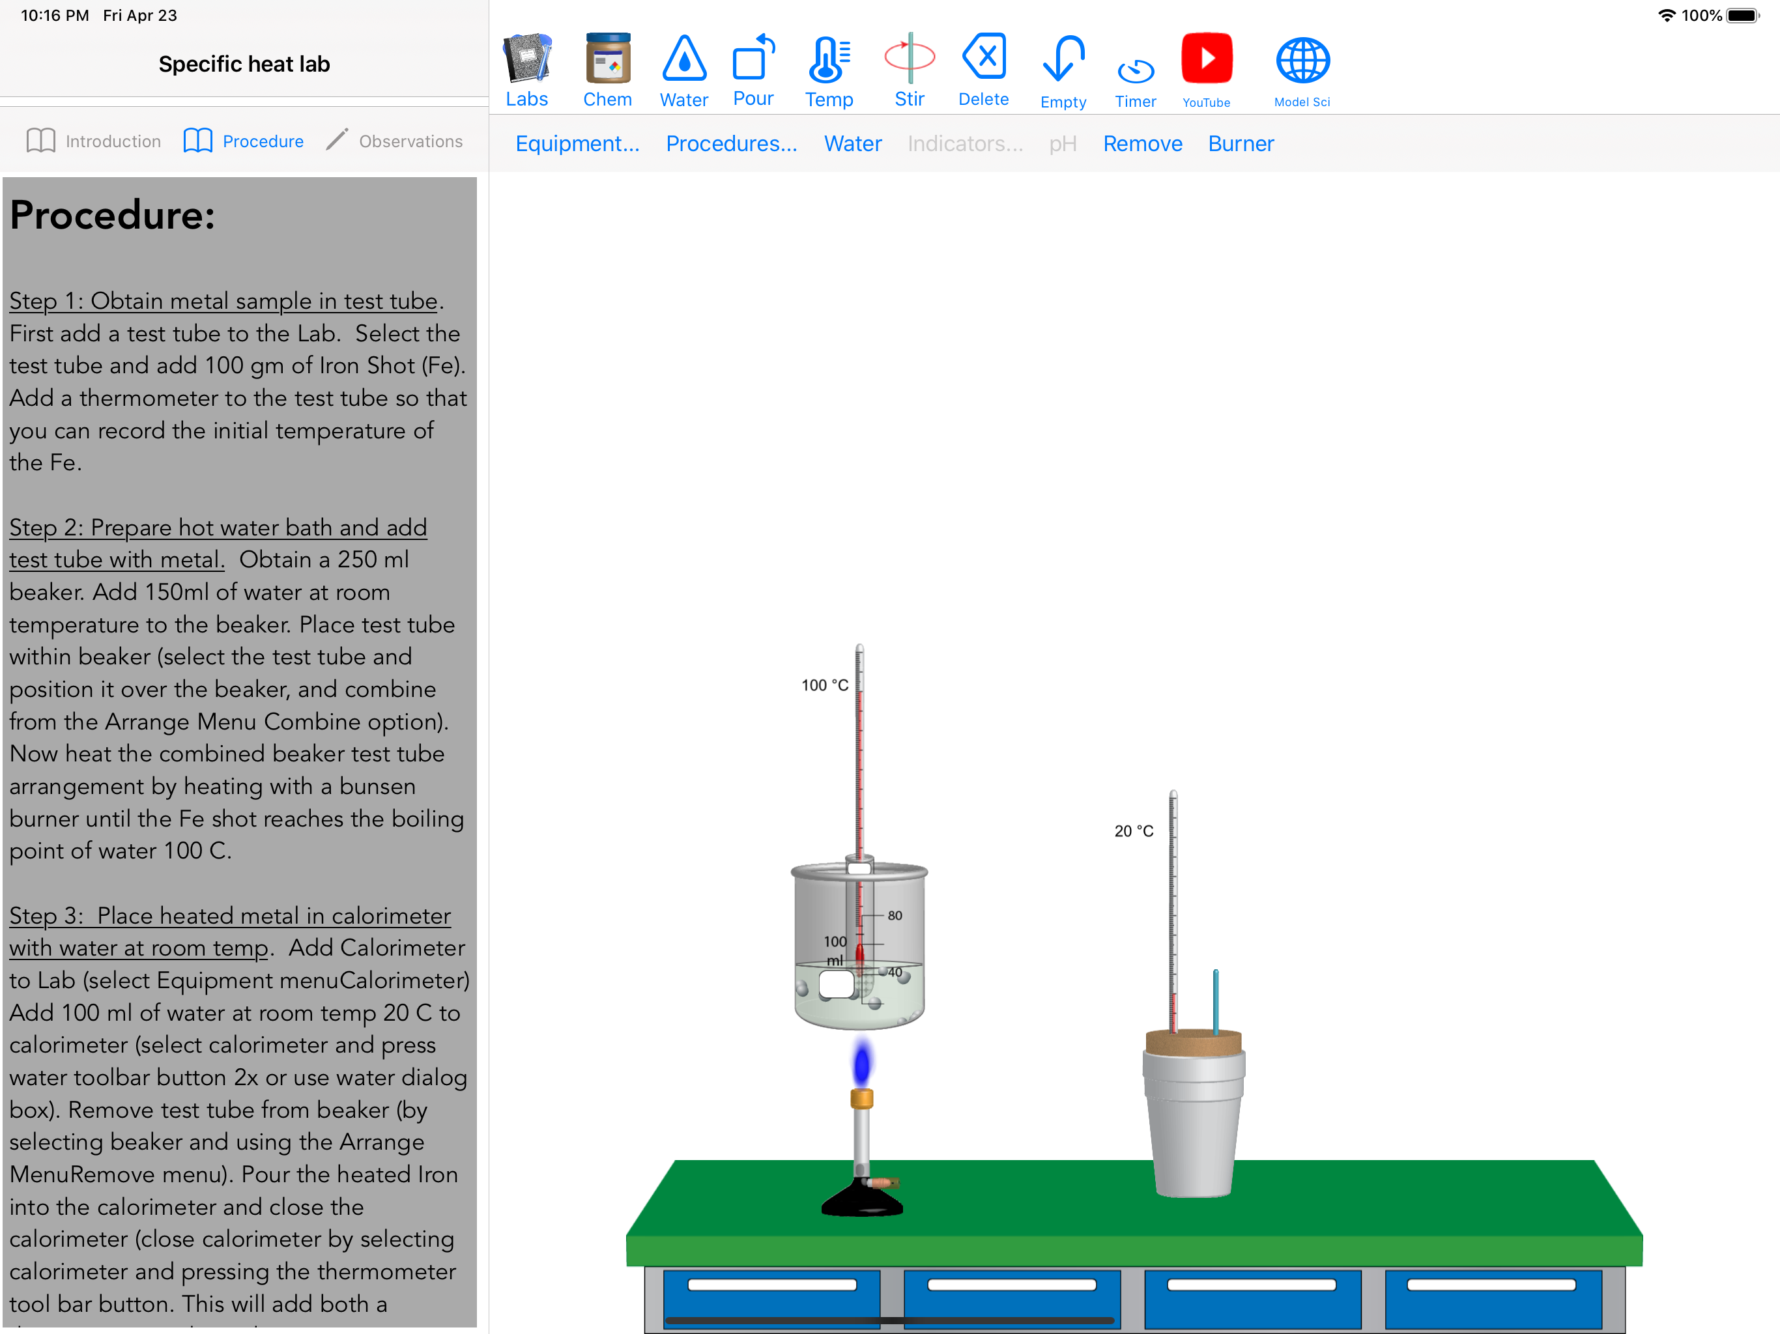Tap the Wi-Fi status icon

point(1667,15)
